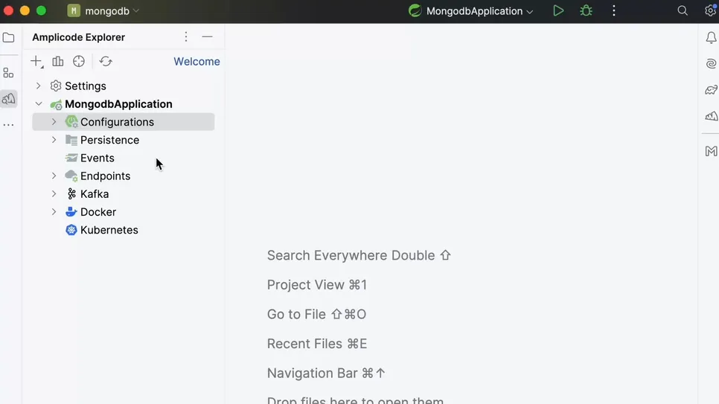719x404 pixels.
Task: Click the "Recent Files" hint text
Action: (x=304, y=344)
